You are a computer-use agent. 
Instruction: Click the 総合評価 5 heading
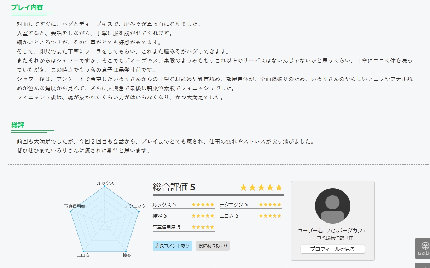pyautogui.click(x=174, y=187)
